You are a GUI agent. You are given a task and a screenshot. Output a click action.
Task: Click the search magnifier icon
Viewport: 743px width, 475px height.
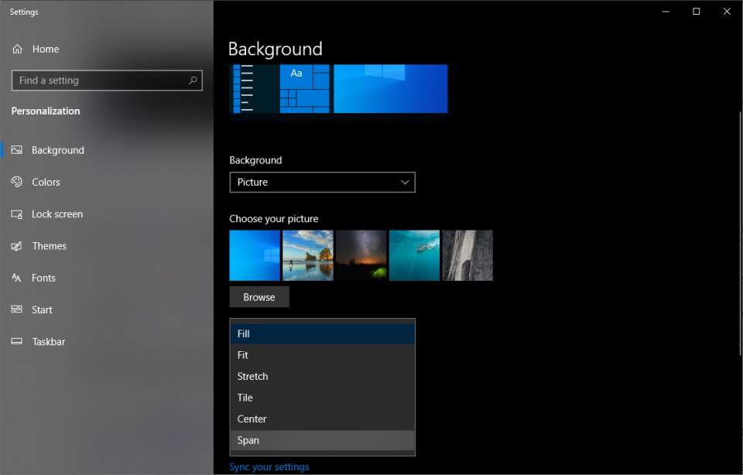pos(193,80)
